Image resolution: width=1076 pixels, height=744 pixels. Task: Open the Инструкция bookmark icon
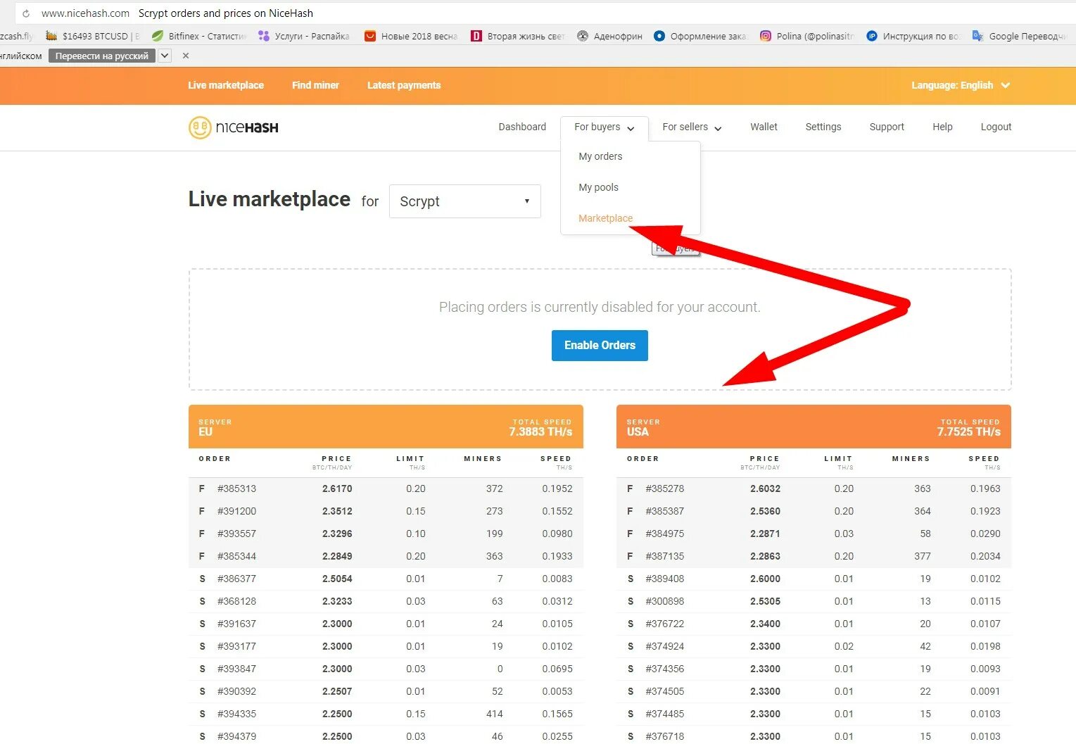point(872,36)
